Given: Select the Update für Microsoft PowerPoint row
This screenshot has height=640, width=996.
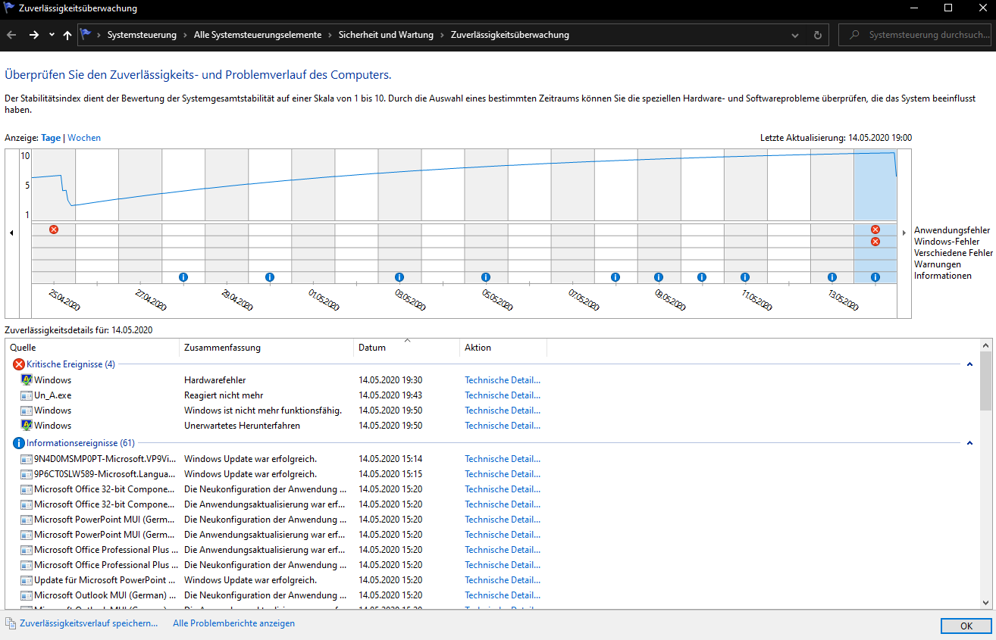Looking at the screenshot, I should [x=493, y=580].
